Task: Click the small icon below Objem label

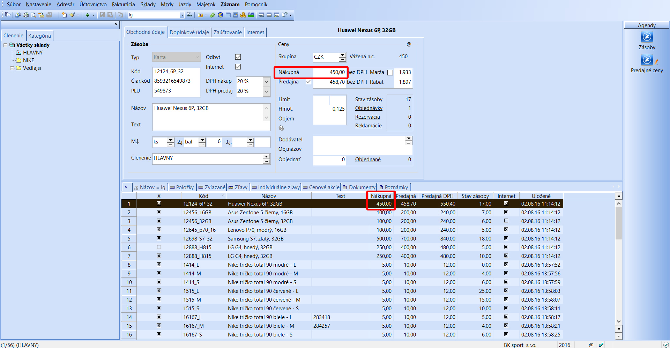Action: [x=282, y=128]
